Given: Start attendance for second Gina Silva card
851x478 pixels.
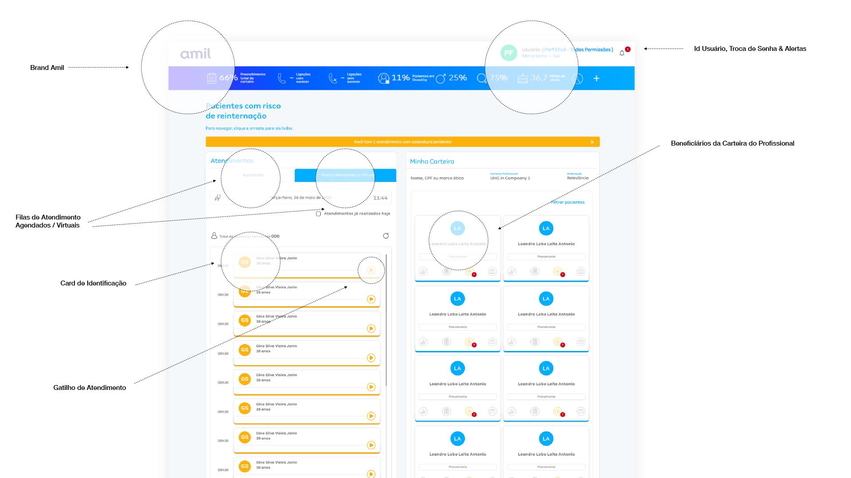Looking at the screenshot, I should point(371,299).
